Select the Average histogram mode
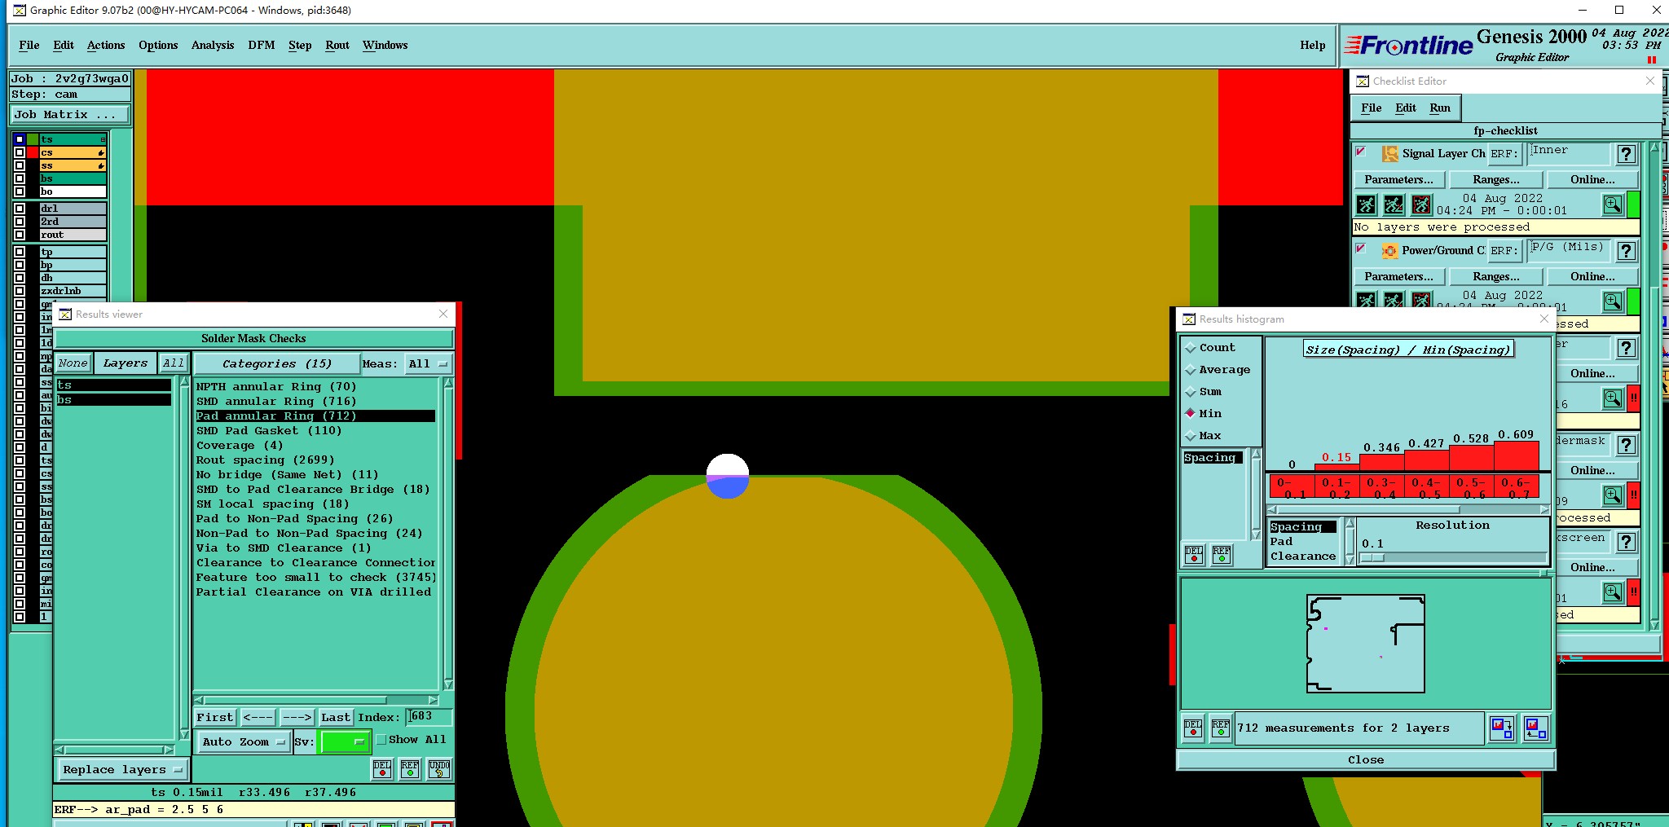The image size is (1669, 827). pos(1191,370)
